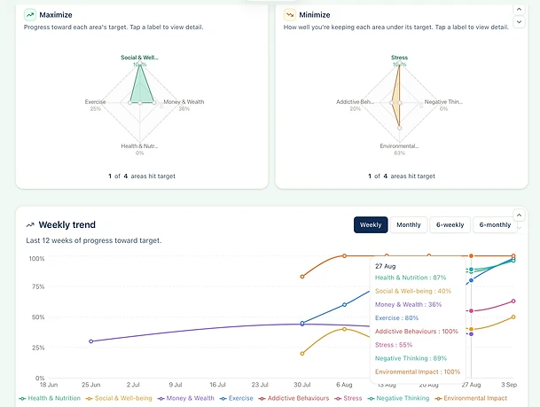Open Addictive Beh... radar label detail
Viewport: 540px width, 407px height.
click(x=355, y=102)
